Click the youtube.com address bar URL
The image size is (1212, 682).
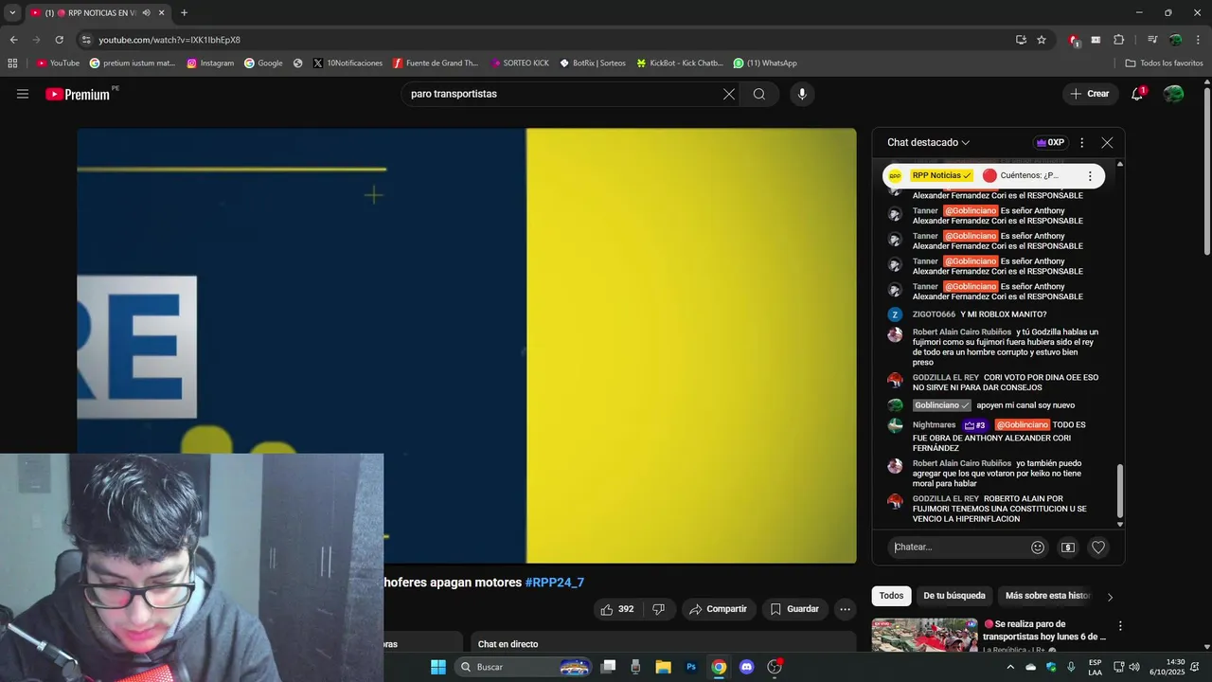(x=169, y=40)
